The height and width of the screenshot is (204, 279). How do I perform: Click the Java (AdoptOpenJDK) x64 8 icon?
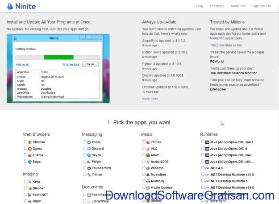coord(207,142)
